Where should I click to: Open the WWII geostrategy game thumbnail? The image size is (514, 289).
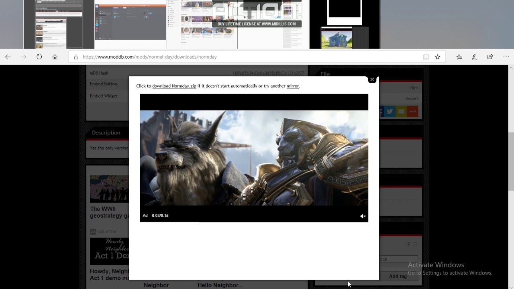click(x=109, y=189)
